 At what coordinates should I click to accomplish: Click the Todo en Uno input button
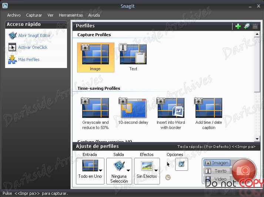[90, 171]
